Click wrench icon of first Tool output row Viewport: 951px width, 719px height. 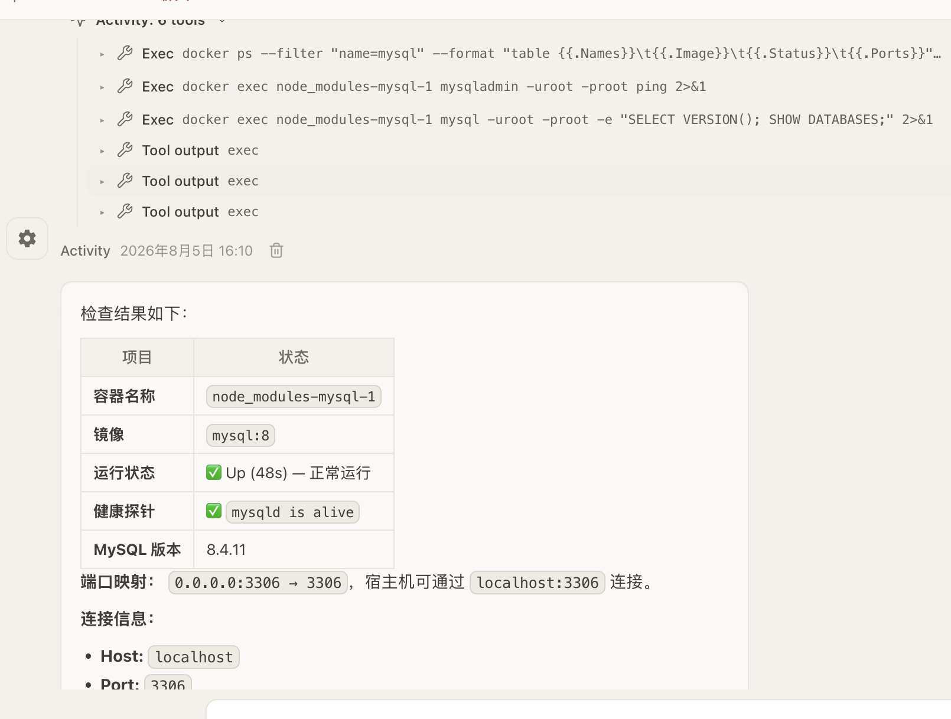(x=125, y=150)
